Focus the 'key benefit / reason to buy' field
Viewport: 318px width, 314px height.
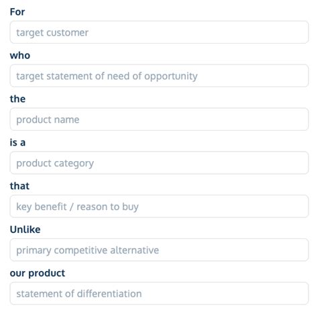tap(159, 206)
